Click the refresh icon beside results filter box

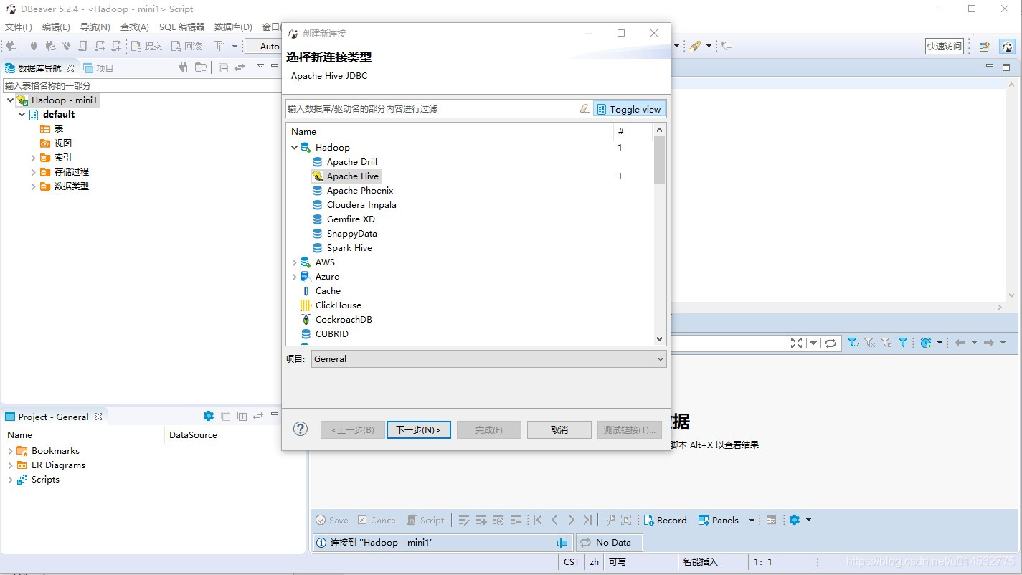831,343
